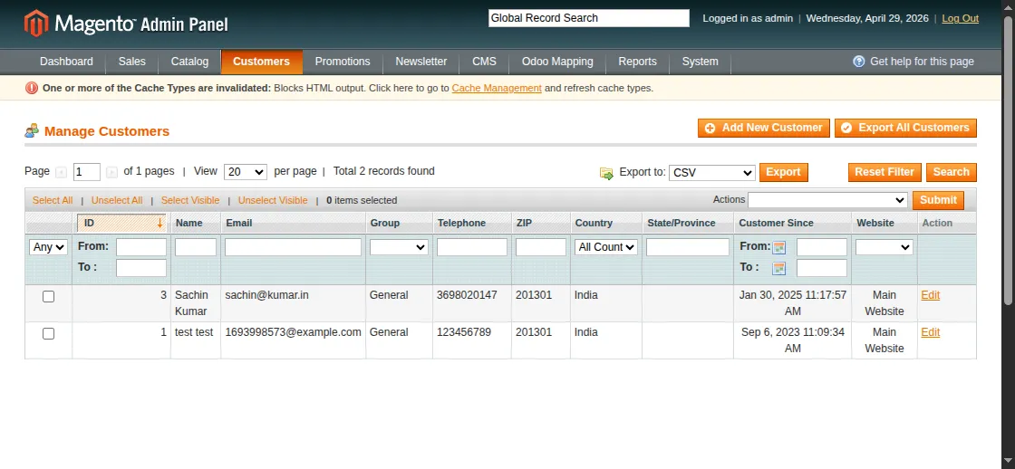Click the Search button

(x=951, y=172)
